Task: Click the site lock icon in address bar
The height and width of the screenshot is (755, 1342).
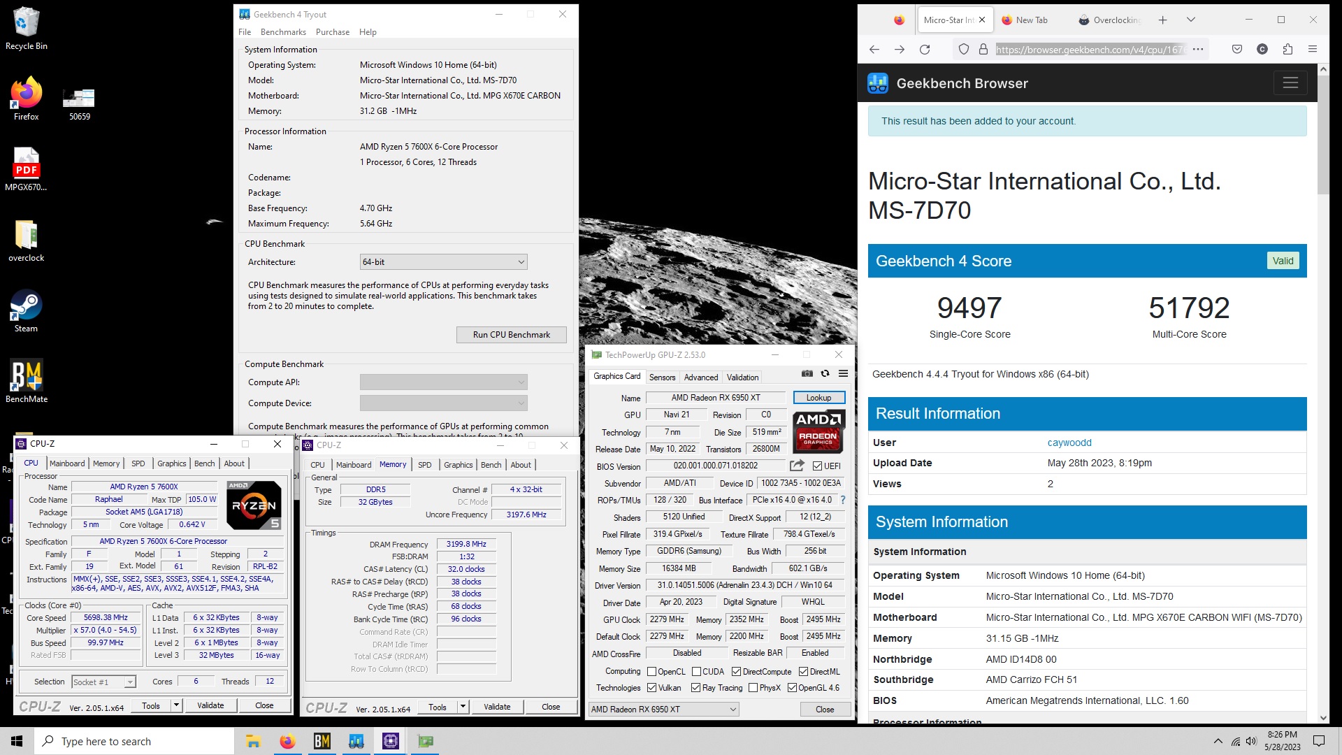Action: [983, 49]
